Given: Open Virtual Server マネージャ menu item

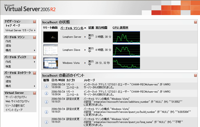Looking at the screenshot, I should [x=19, y=30].
